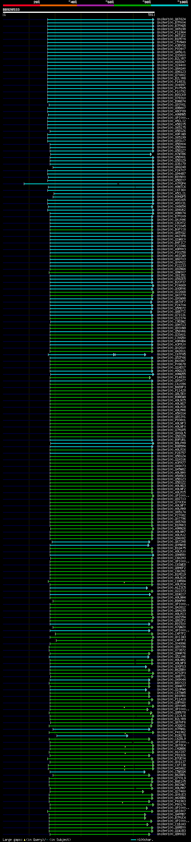Open hit UniRef100_P14830
Image resolution: width=191 pixels, height=842 pixels.
click(x=171, y=378)
